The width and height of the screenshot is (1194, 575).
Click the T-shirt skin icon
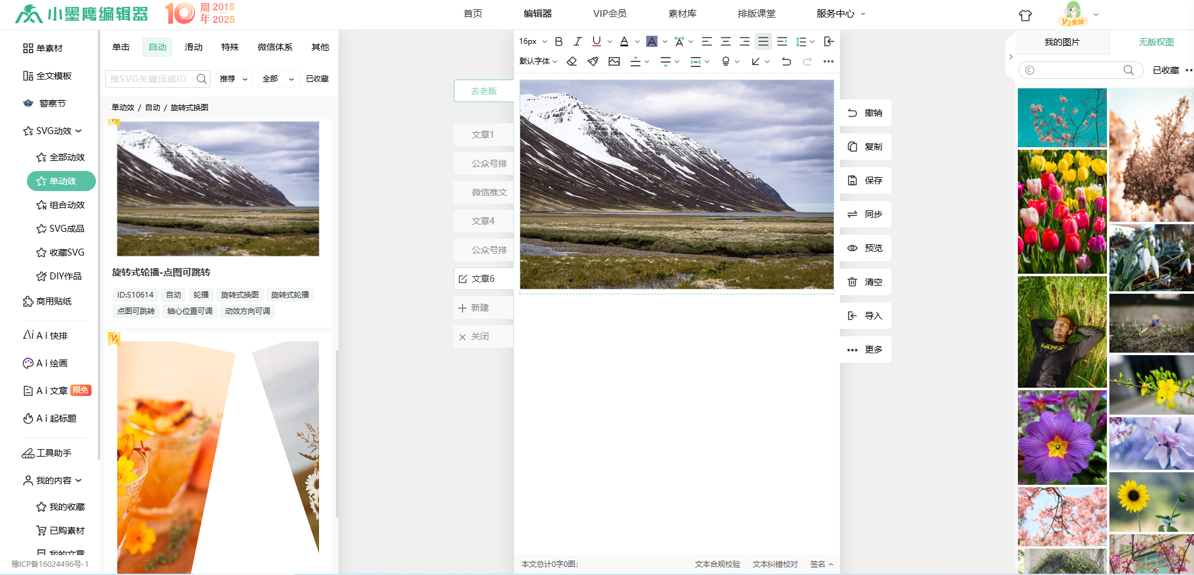point(1025,15)
